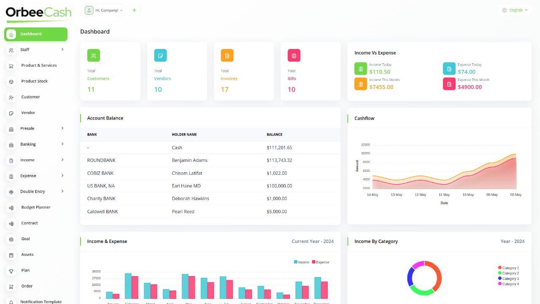Select the Assets sidebar icon
540x304 pixels.
(x=12, y=255)
